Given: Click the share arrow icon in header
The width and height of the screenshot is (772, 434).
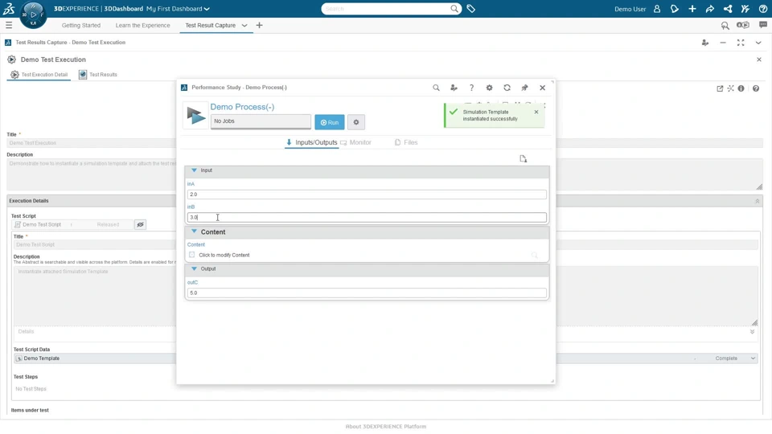Looking at the screenshot, I should [x=710, y=9].
